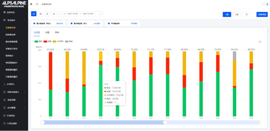Enter fullscreen with the expand icon
This screenshot has width=270, height=131.
(263, 4)
